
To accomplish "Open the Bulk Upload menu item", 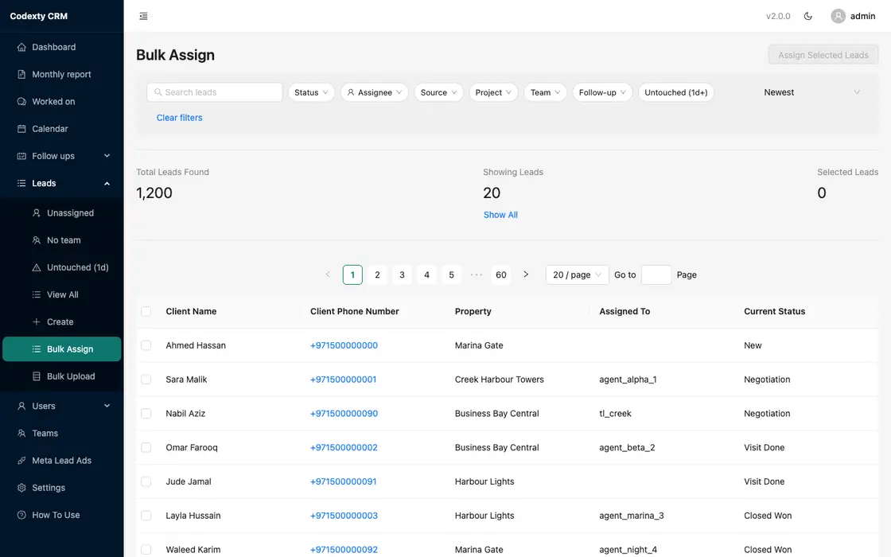I will [x=62, y=376].
